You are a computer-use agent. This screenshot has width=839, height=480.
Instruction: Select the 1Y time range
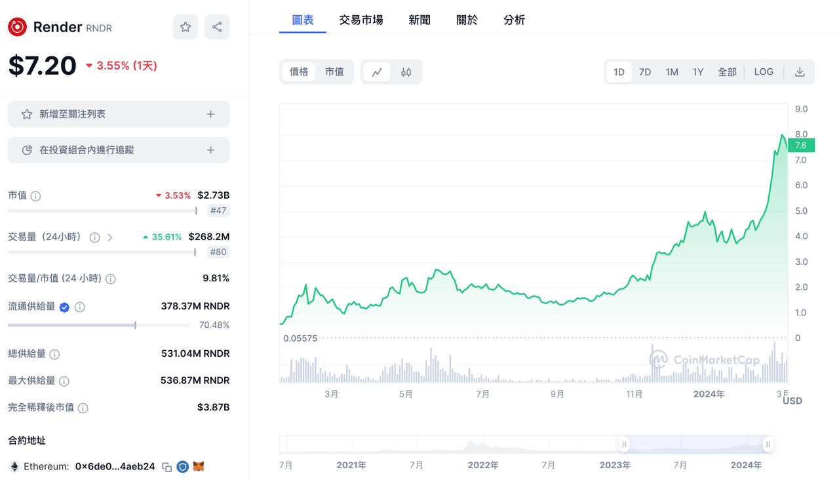point(698,72)
